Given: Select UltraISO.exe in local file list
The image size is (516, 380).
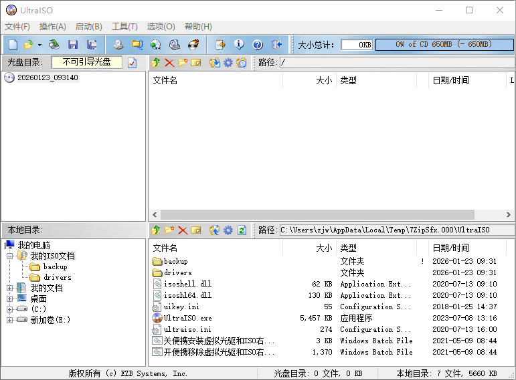Looking at the screenshot, I should (188, 318).
